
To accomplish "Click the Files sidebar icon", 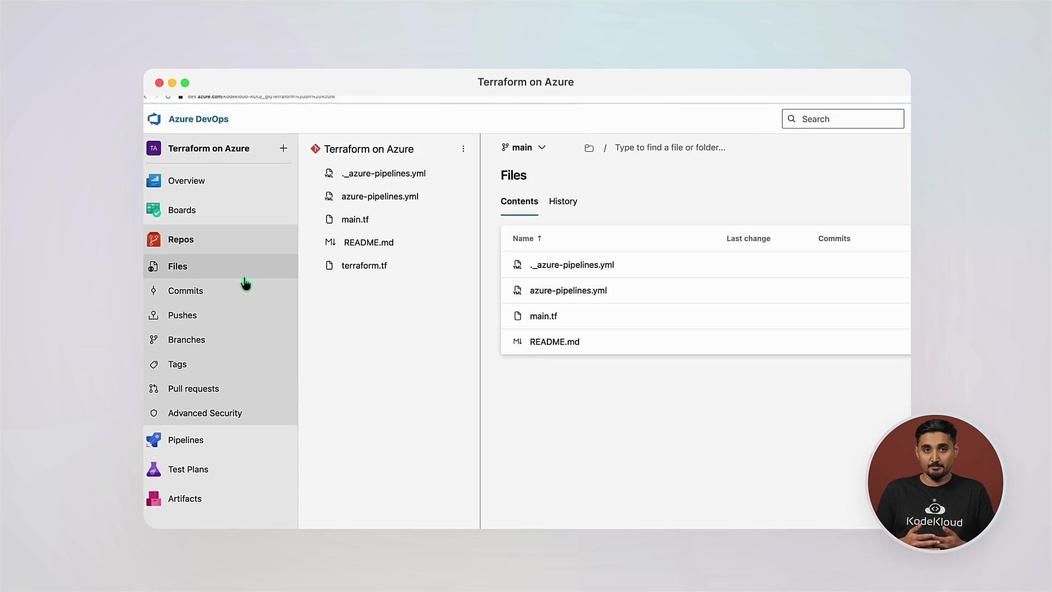I will coord(153,266).
